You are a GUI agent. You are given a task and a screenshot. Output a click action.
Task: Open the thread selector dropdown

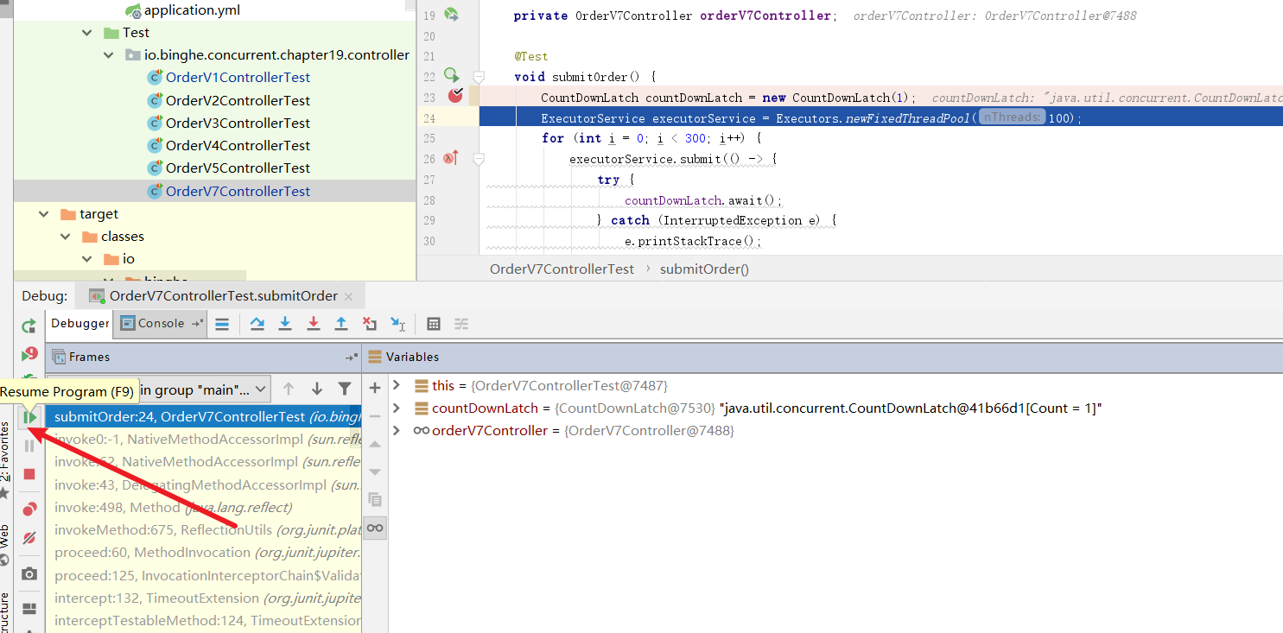pyautogui.click(x=261, y=389)
